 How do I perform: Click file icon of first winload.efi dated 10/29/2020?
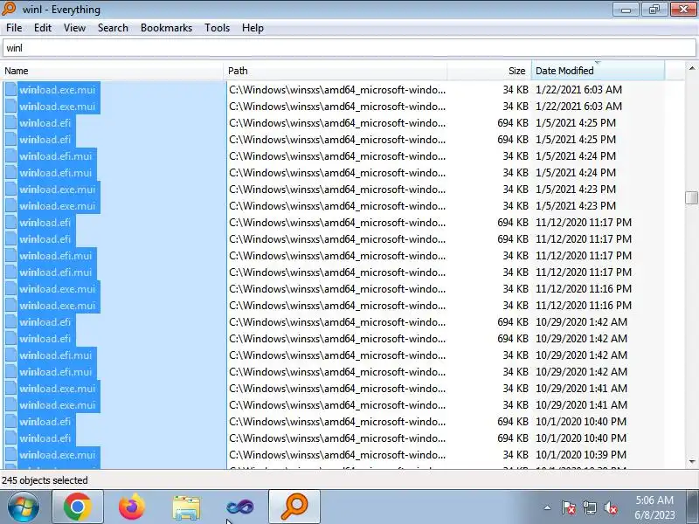[x=10, y=322]
